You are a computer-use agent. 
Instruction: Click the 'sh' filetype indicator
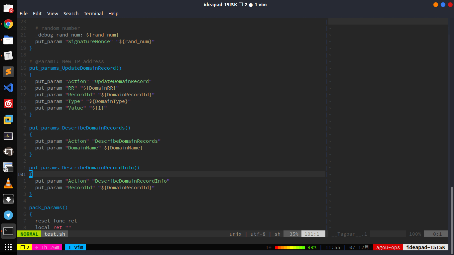tap(278, 234)
